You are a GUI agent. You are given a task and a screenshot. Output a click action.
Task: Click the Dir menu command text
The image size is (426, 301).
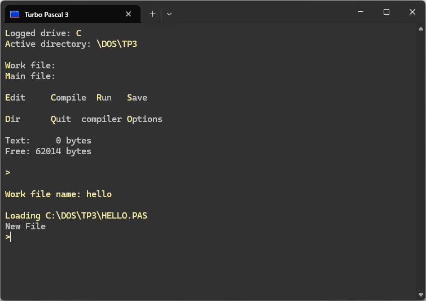[x=13, y=119]
